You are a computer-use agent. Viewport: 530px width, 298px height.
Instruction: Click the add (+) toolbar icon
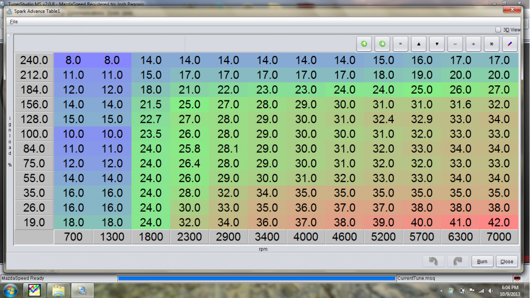pos(473,44)
